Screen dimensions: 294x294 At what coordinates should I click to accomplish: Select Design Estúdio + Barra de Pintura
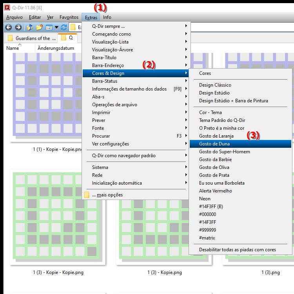tap(240, 101)
